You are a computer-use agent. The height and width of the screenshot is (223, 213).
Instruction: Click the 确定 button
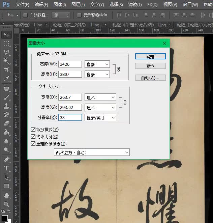(x=150, y=56)
